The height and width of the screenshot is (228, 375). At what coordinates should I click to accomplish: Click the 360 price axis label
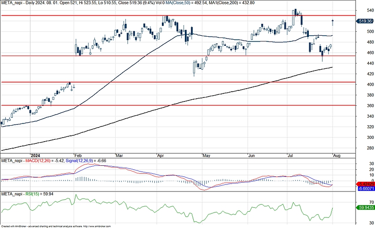370,106
